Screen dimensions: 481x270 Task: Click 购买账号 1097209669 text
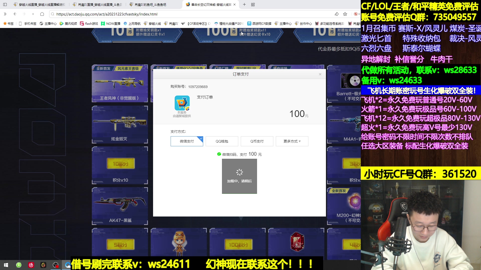point(189,87)
